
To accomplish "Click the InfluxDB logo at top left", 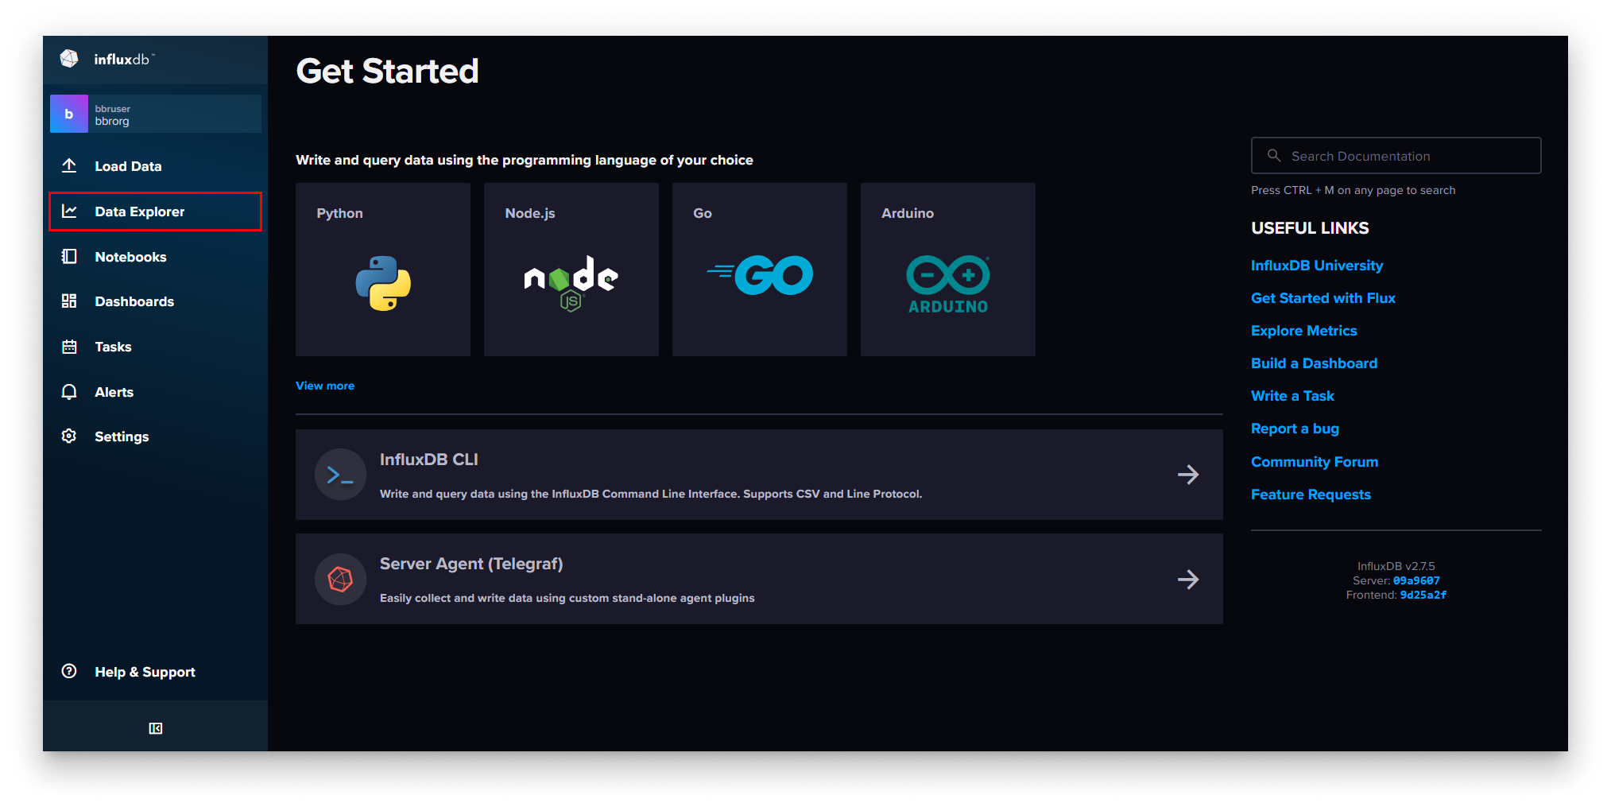I will point(70,58).
